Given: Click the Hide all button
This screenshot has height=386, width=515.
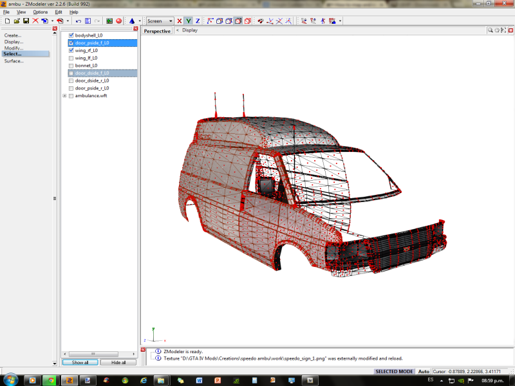Looking at the screenshot, I should [x=118, y=362].
